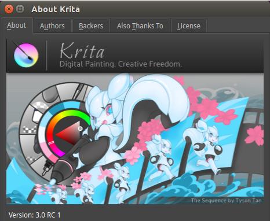Viewport: 270px width, 221px height.
Task: View the License tab
Action: 189,26
